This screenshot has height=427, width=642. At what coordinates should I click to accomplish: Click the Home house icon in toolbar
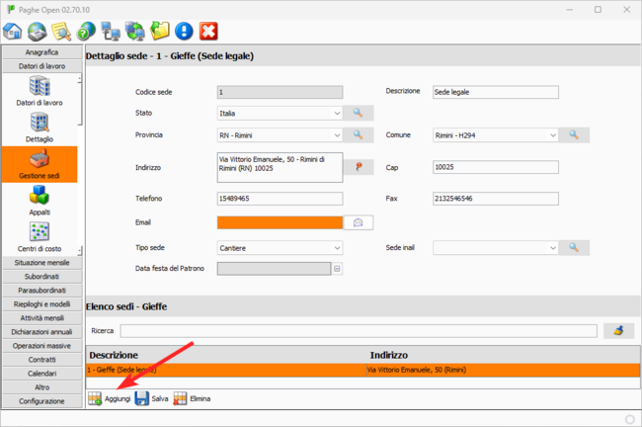[x=13, y=32]
